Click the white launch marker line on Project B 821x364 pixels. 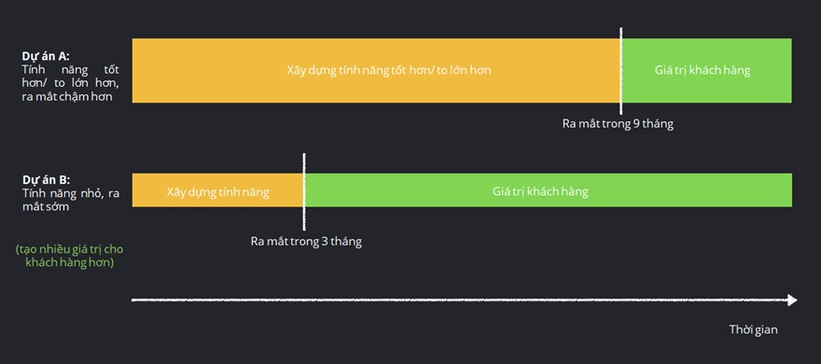[304, 191]
